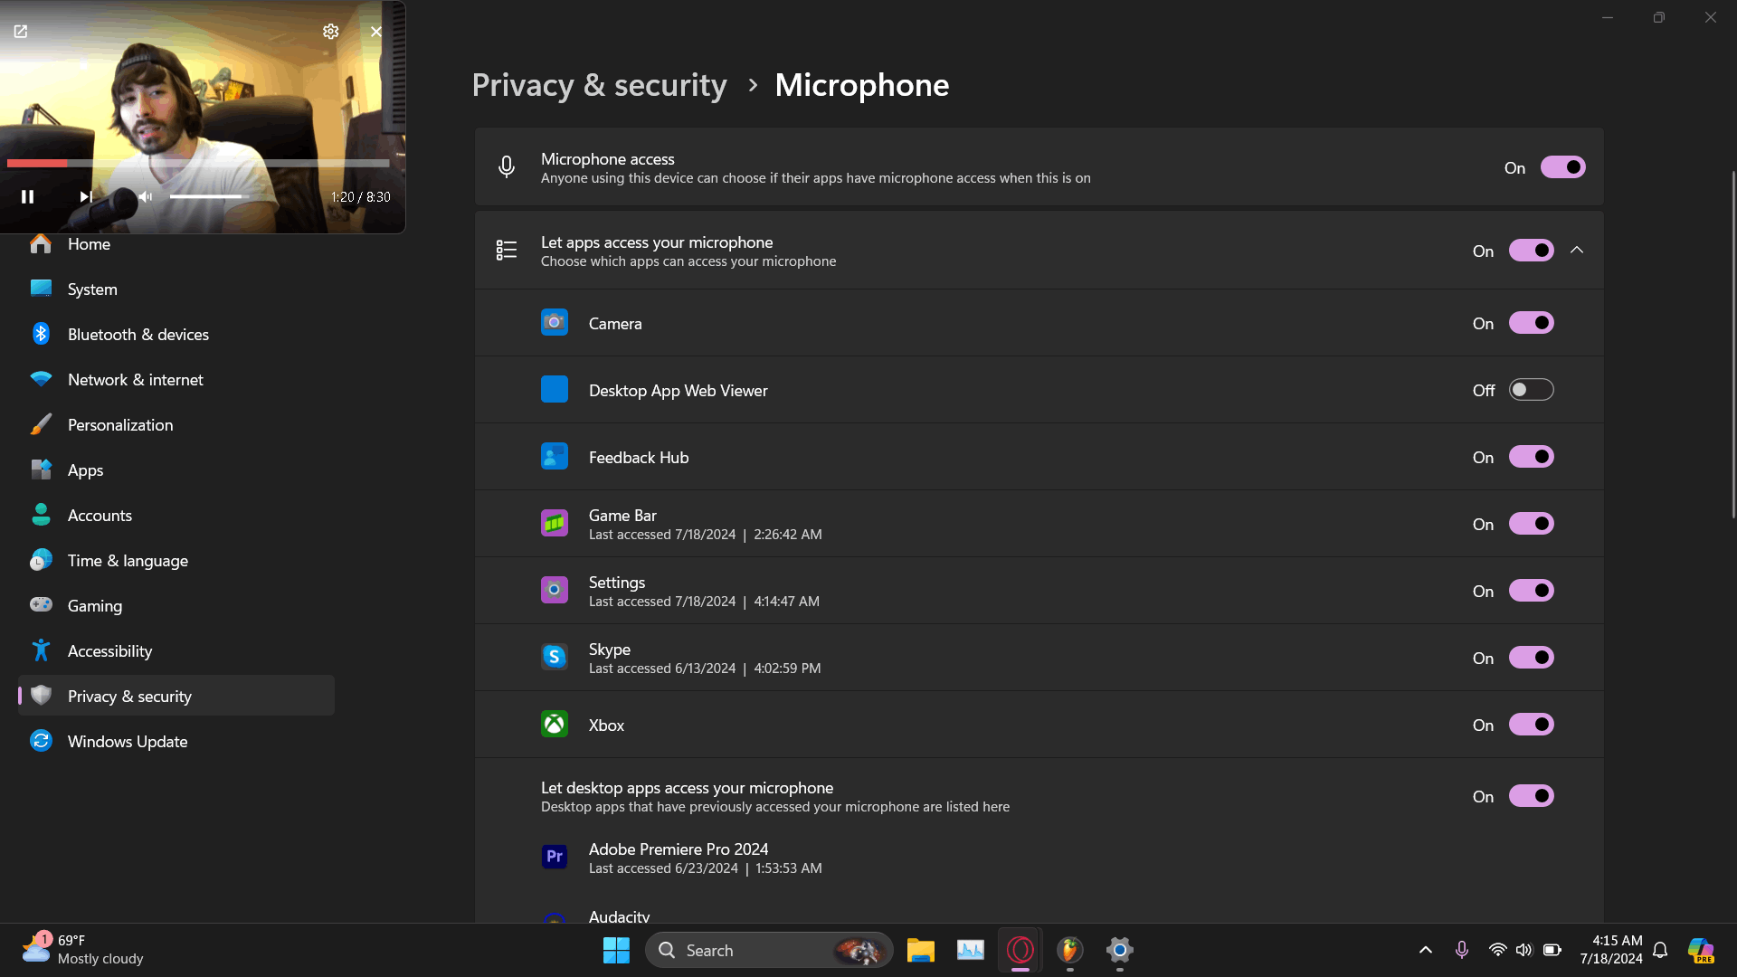1737x977 pixels.
Task: Click the Gaming controller icon
Action: pos(41,604)
